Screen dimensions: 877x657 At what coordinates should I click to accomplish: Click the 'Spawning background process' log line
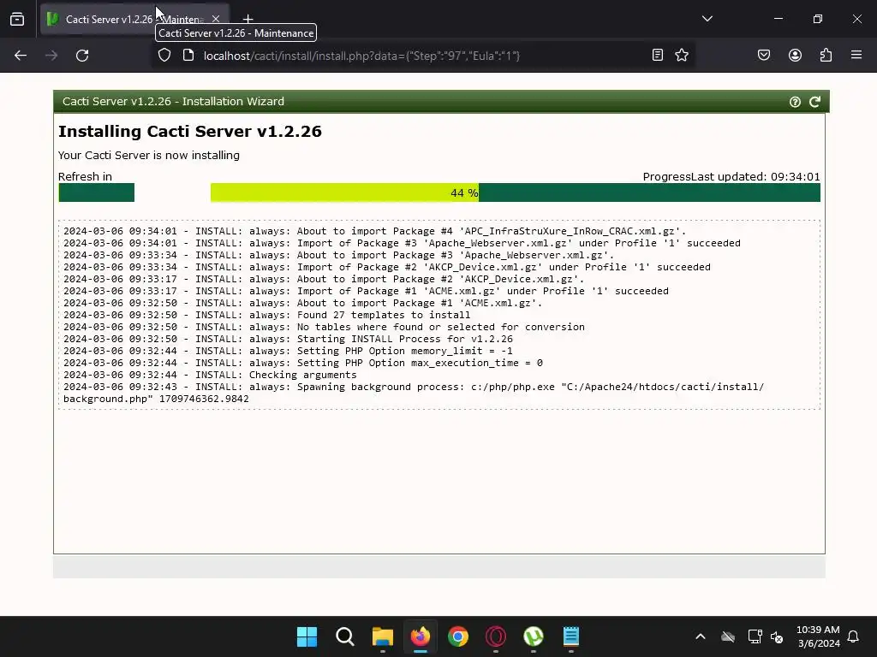pos(414,393)
